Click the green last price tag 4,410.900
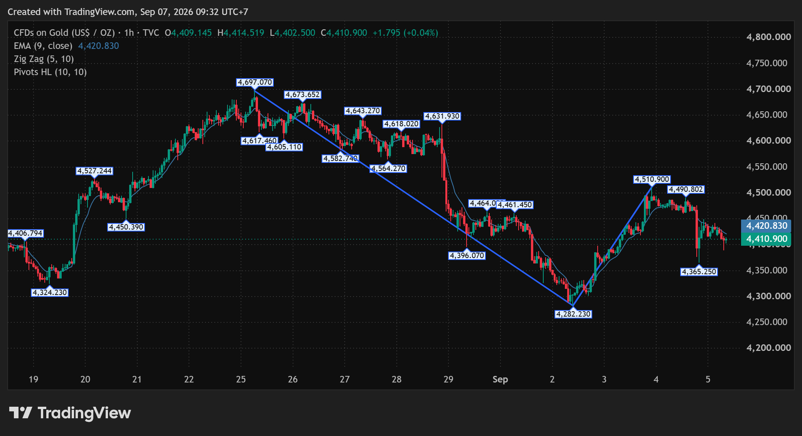 (x=766, y=239)
